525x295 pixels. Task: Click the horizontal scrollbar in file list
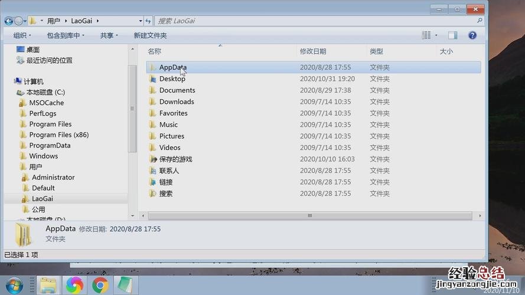309,215
